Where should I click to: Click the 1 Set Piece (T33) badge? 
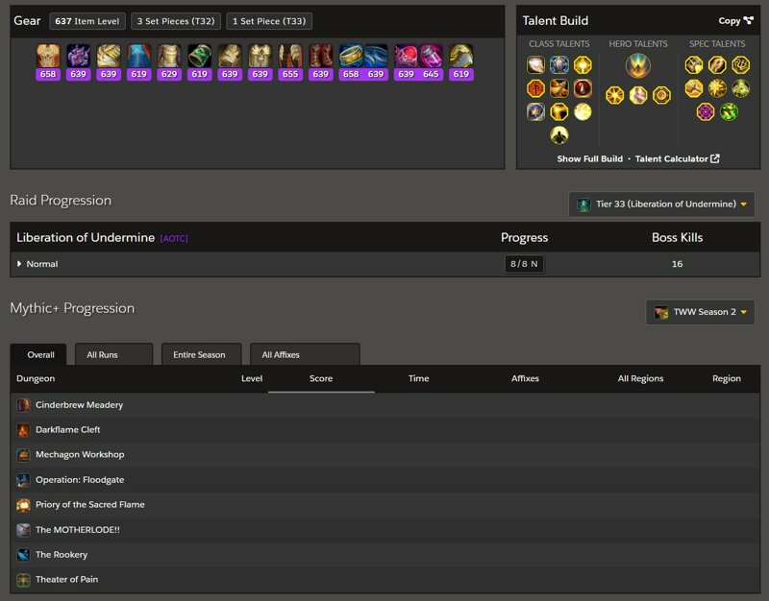(x=269, y=21)
